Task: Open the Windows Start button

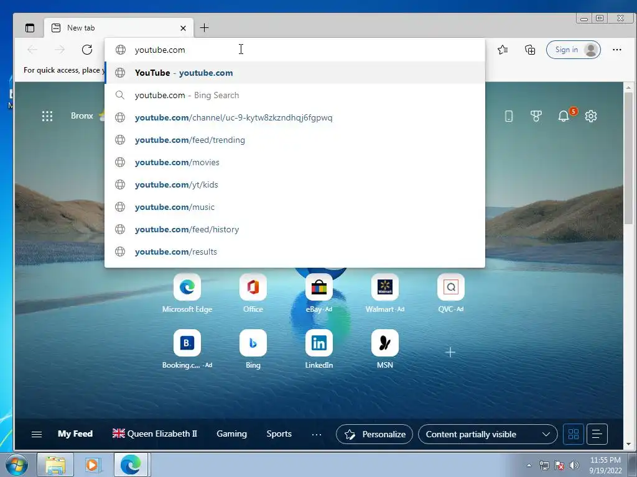Action: pos(16,465)
